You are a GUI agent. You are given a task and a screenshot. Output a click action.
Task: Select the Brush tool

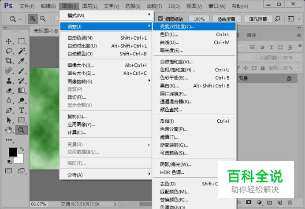pos(22,71)
